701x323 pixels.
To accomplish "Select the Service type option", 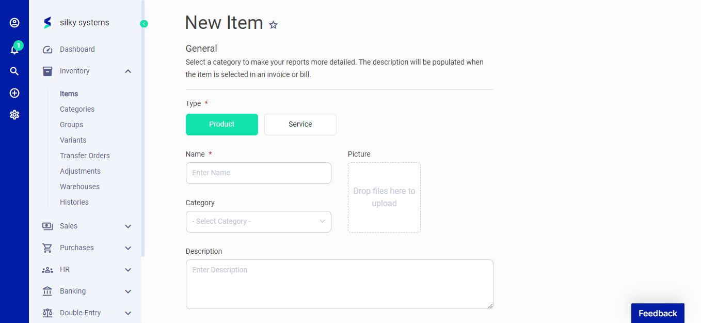I will click(300, 125).
